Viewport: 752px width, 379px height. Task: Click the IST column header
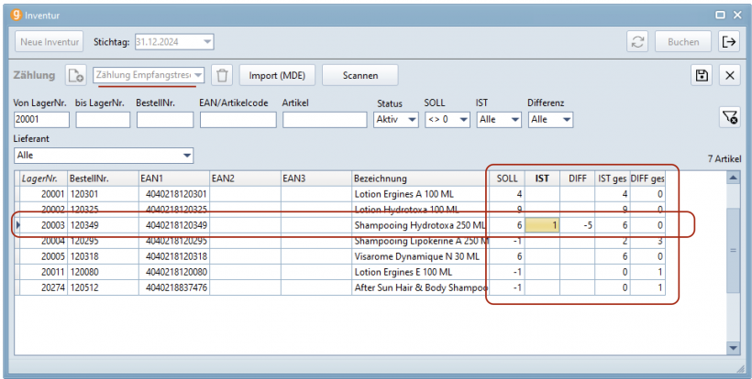pyautogui.click(x=542, y=179)
